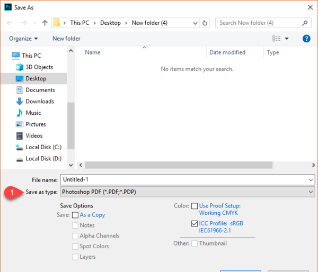Click the horizontal scrollbar of file list

tap(179, 165)
